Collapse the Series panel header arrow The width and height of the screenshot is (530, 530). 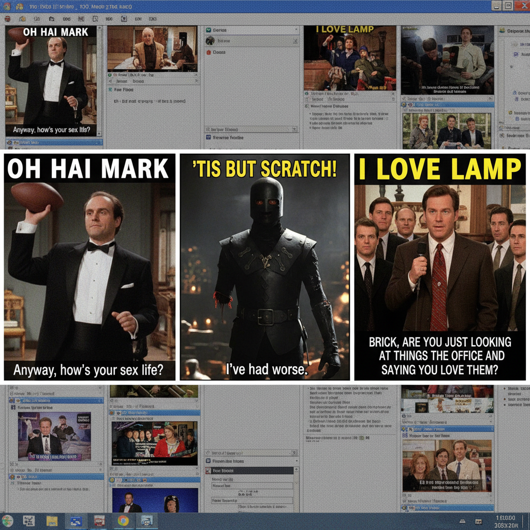tap(297, 31)
